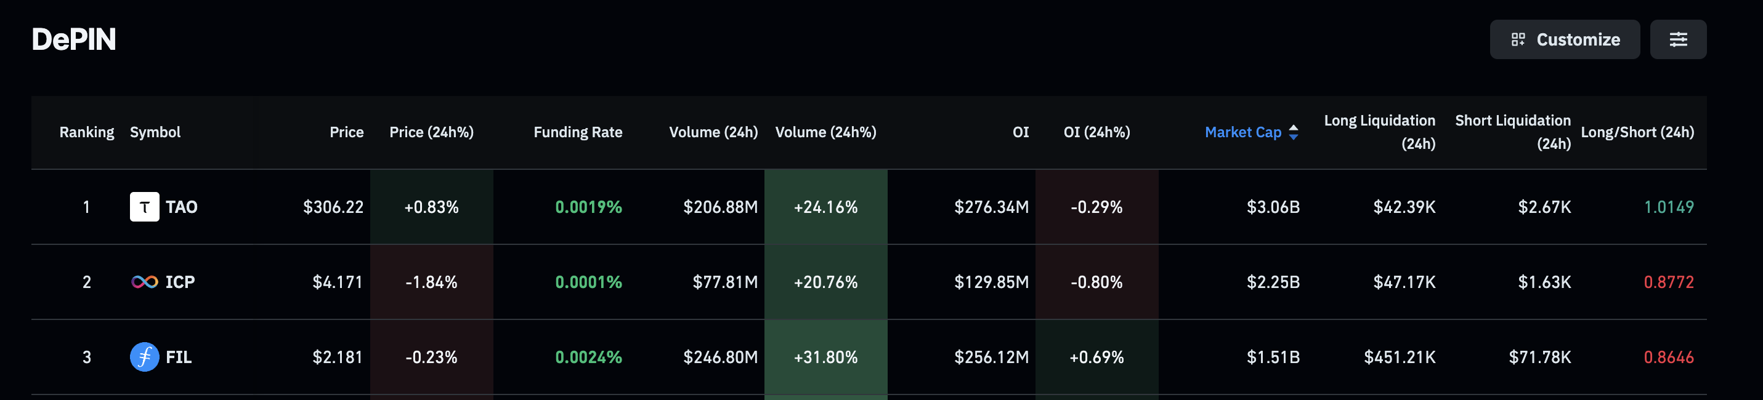Sort table by Market Cap column

click(x=1242, y=132)
